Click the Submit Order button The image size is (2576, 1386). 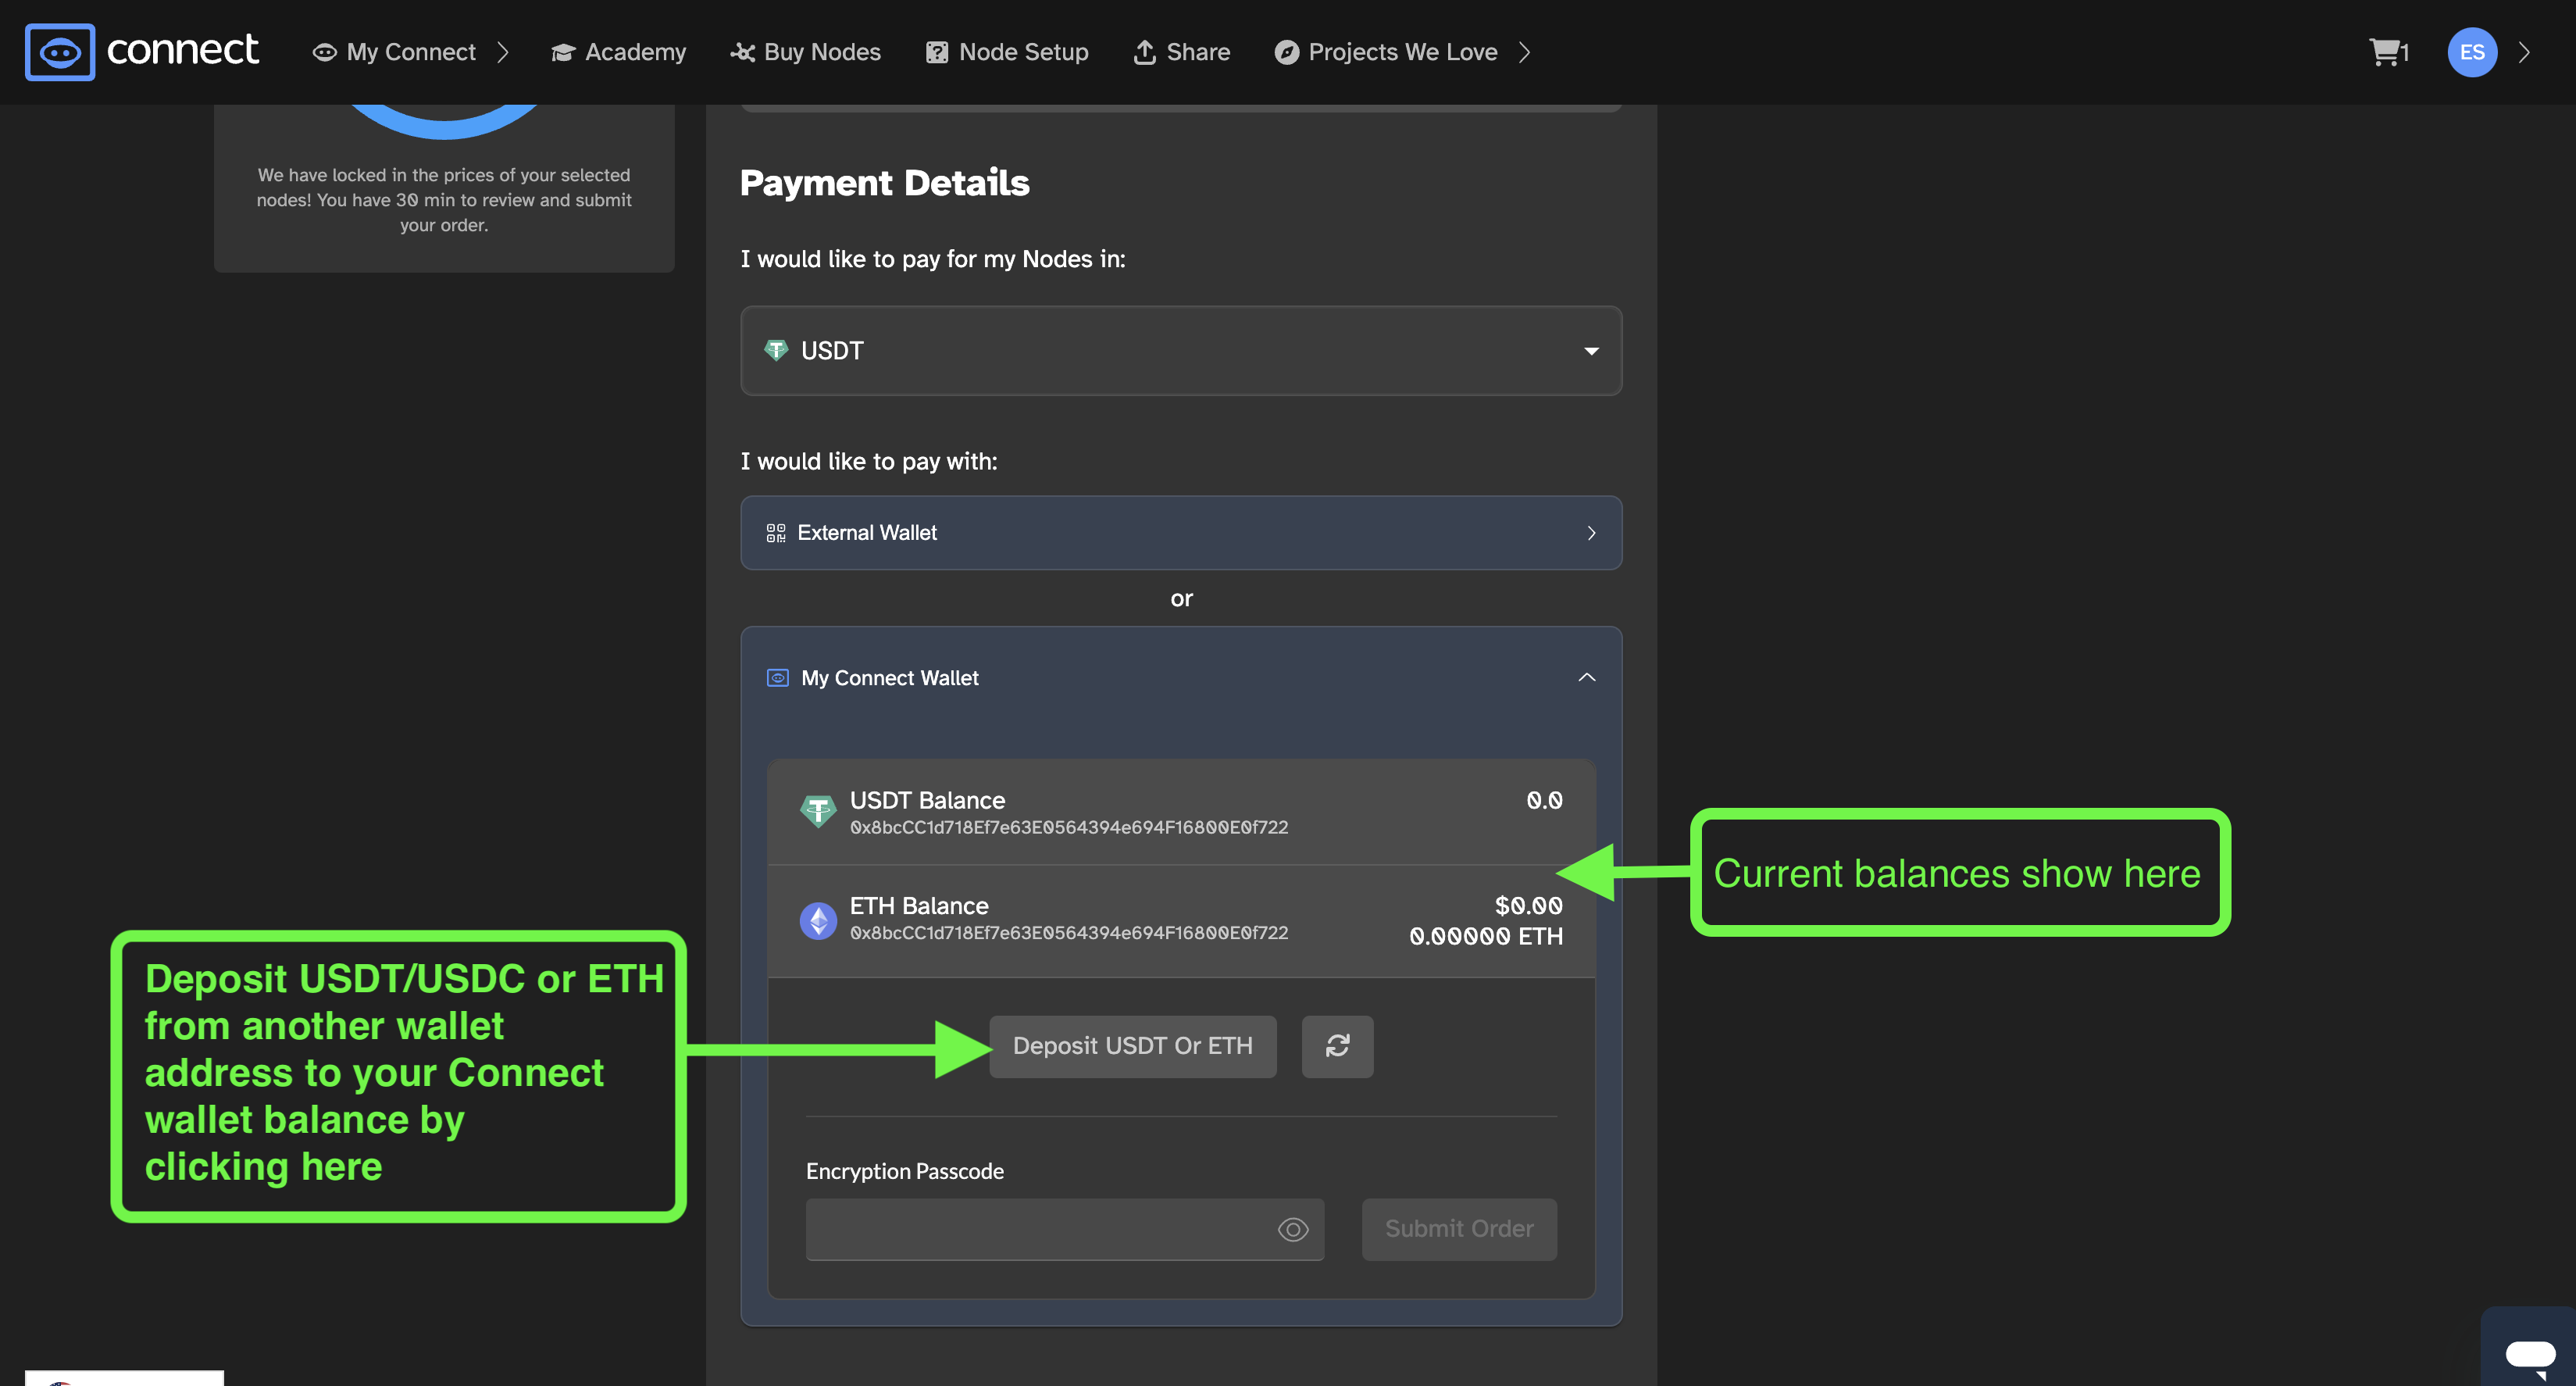click(1459, 1229)
